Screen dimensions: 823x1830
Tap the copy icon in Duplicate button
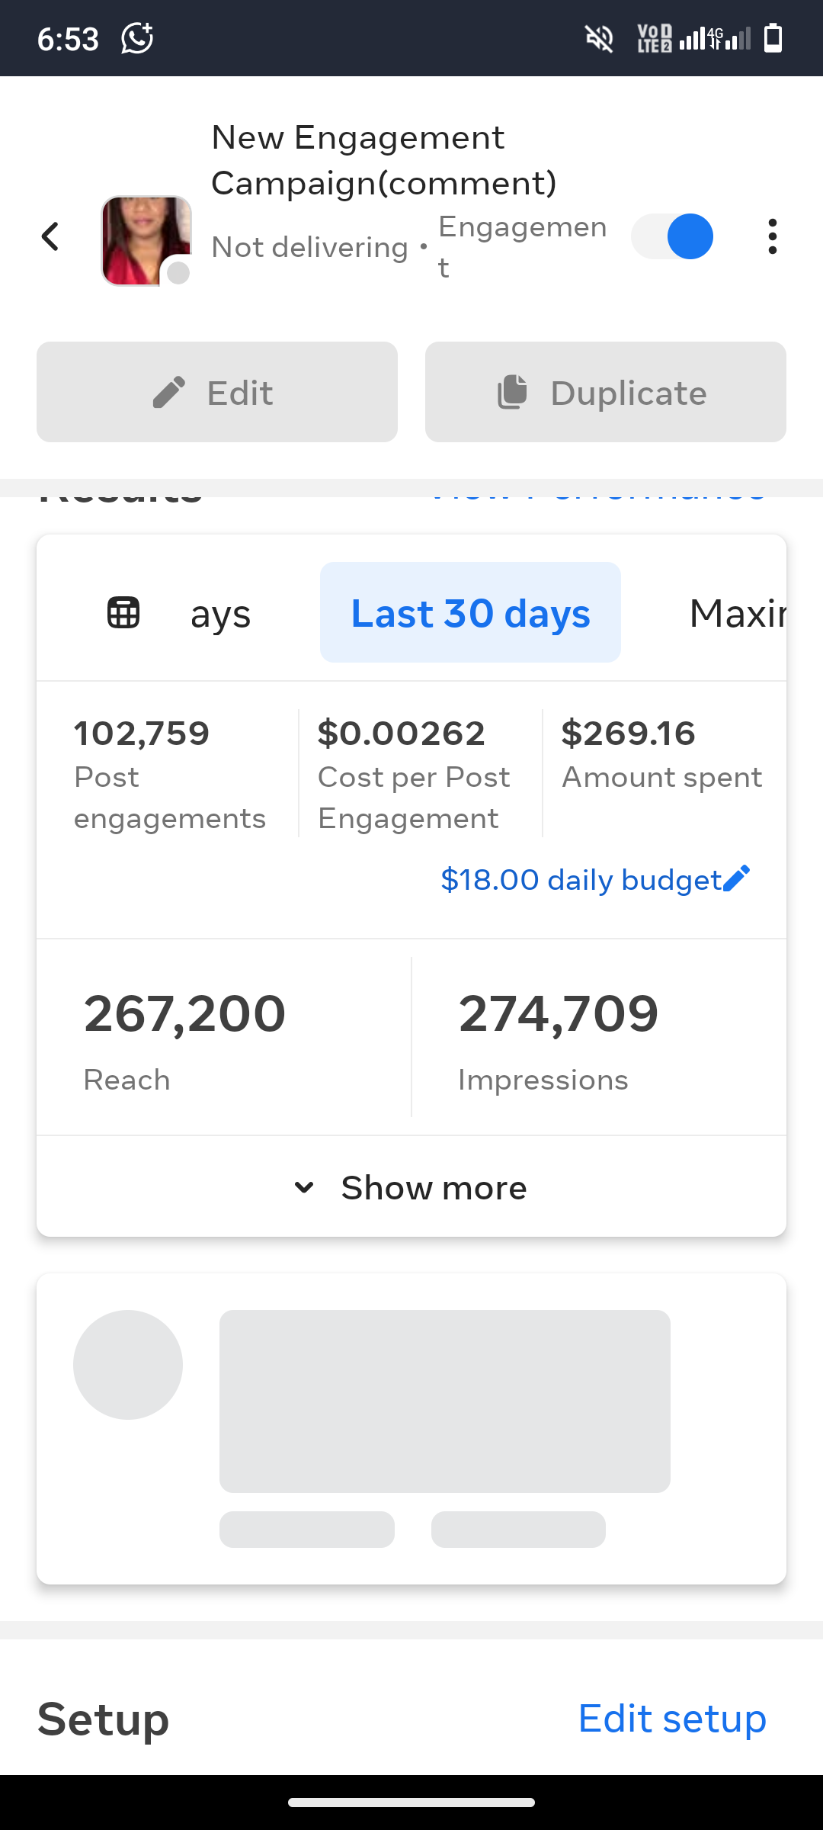coord(512,392)
